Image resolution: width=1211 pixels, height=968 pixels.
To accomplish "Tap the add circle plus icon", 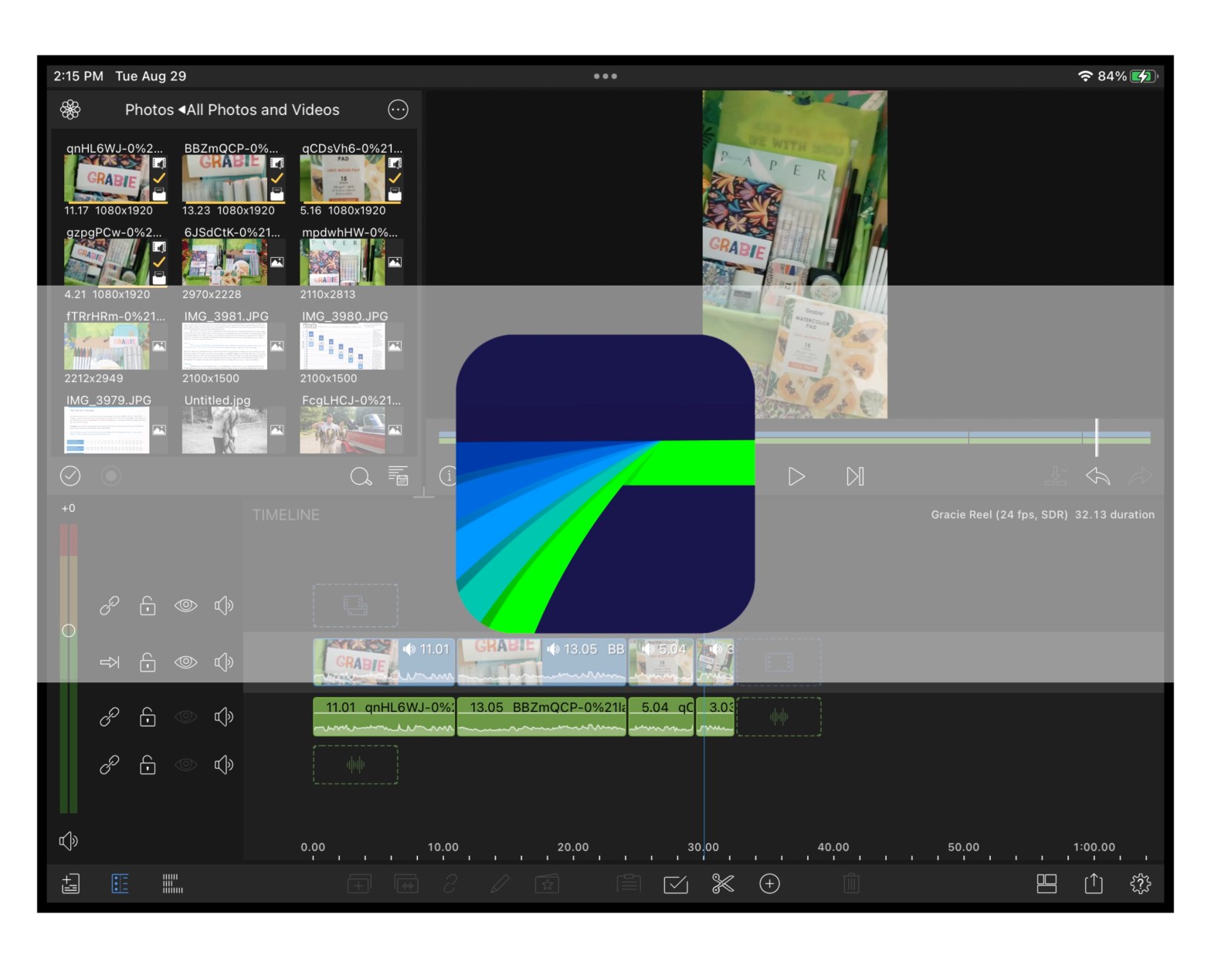I will (769, 884).
